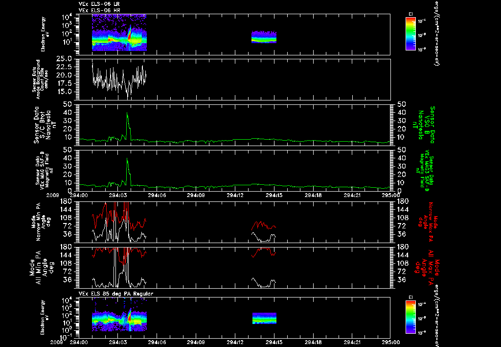Click the red All Max PA curve segment near 294:14
The width and height of the screenshot is (501, 347).
coord(264,252)
